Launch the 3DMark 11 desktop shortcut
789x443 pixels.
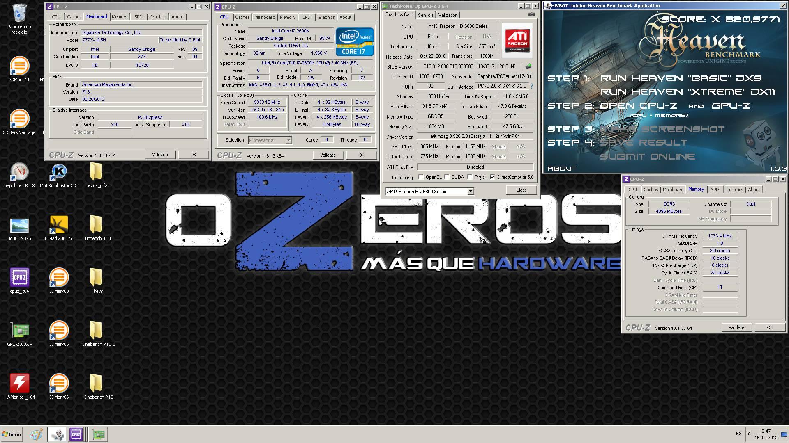[19, 70]
